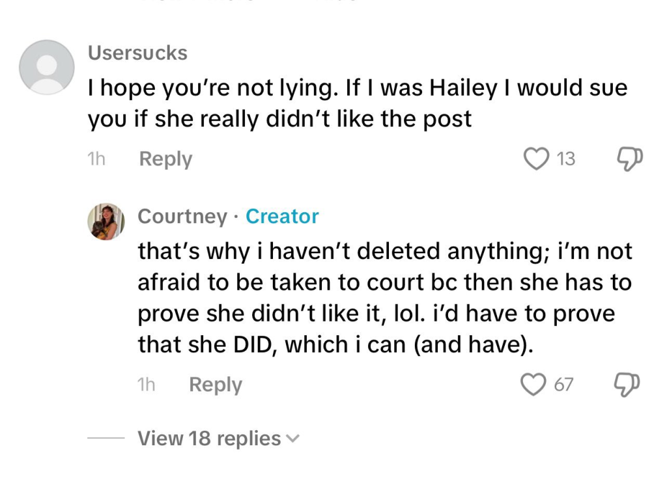This screenshot has width=667, height=479.
Task: Reply to the comment by Usersucks
Action: click(x=165, y=159)
